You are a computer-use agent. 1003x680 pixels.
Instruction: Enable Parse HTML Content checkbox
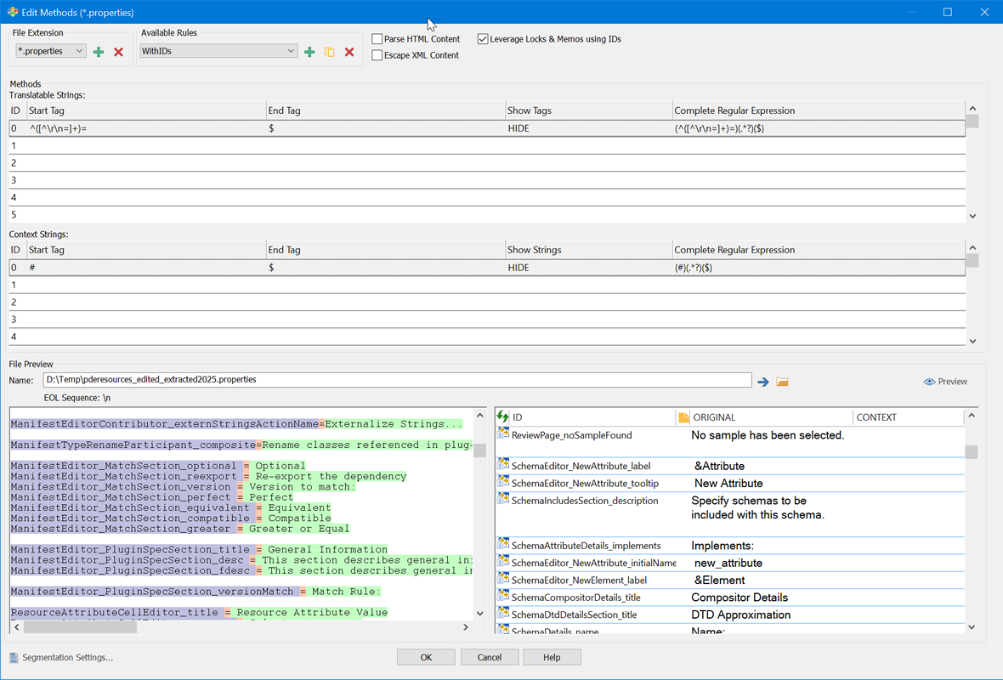pos(377,39)
